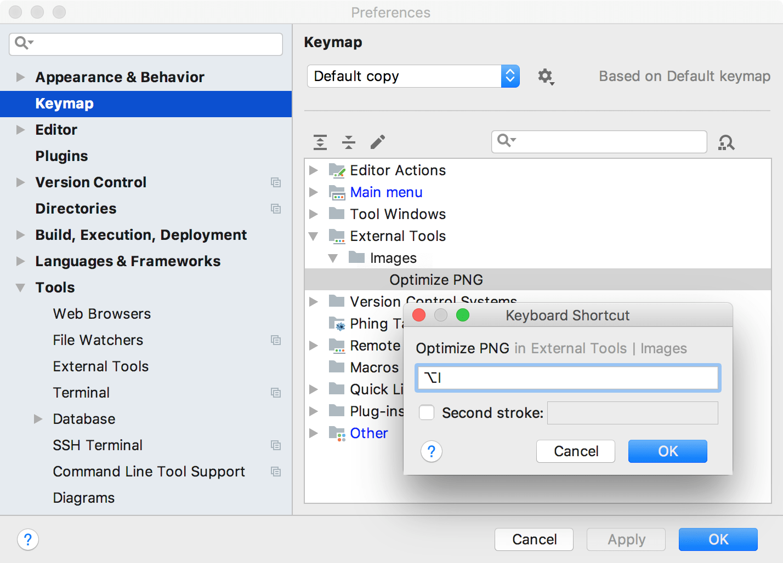Click OK in the Keyboard Shortcut dialog
The width and height of the screenshot is (783, 563).
point(667,451)
